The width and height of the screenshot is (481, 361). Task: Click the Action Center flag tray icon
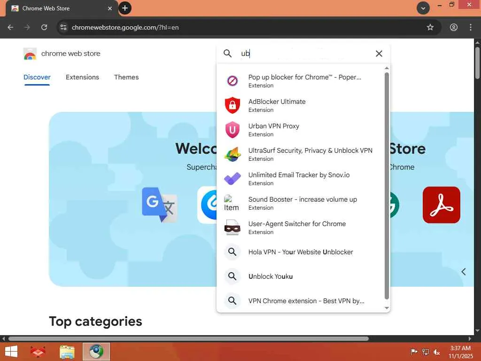click(414, 352)
